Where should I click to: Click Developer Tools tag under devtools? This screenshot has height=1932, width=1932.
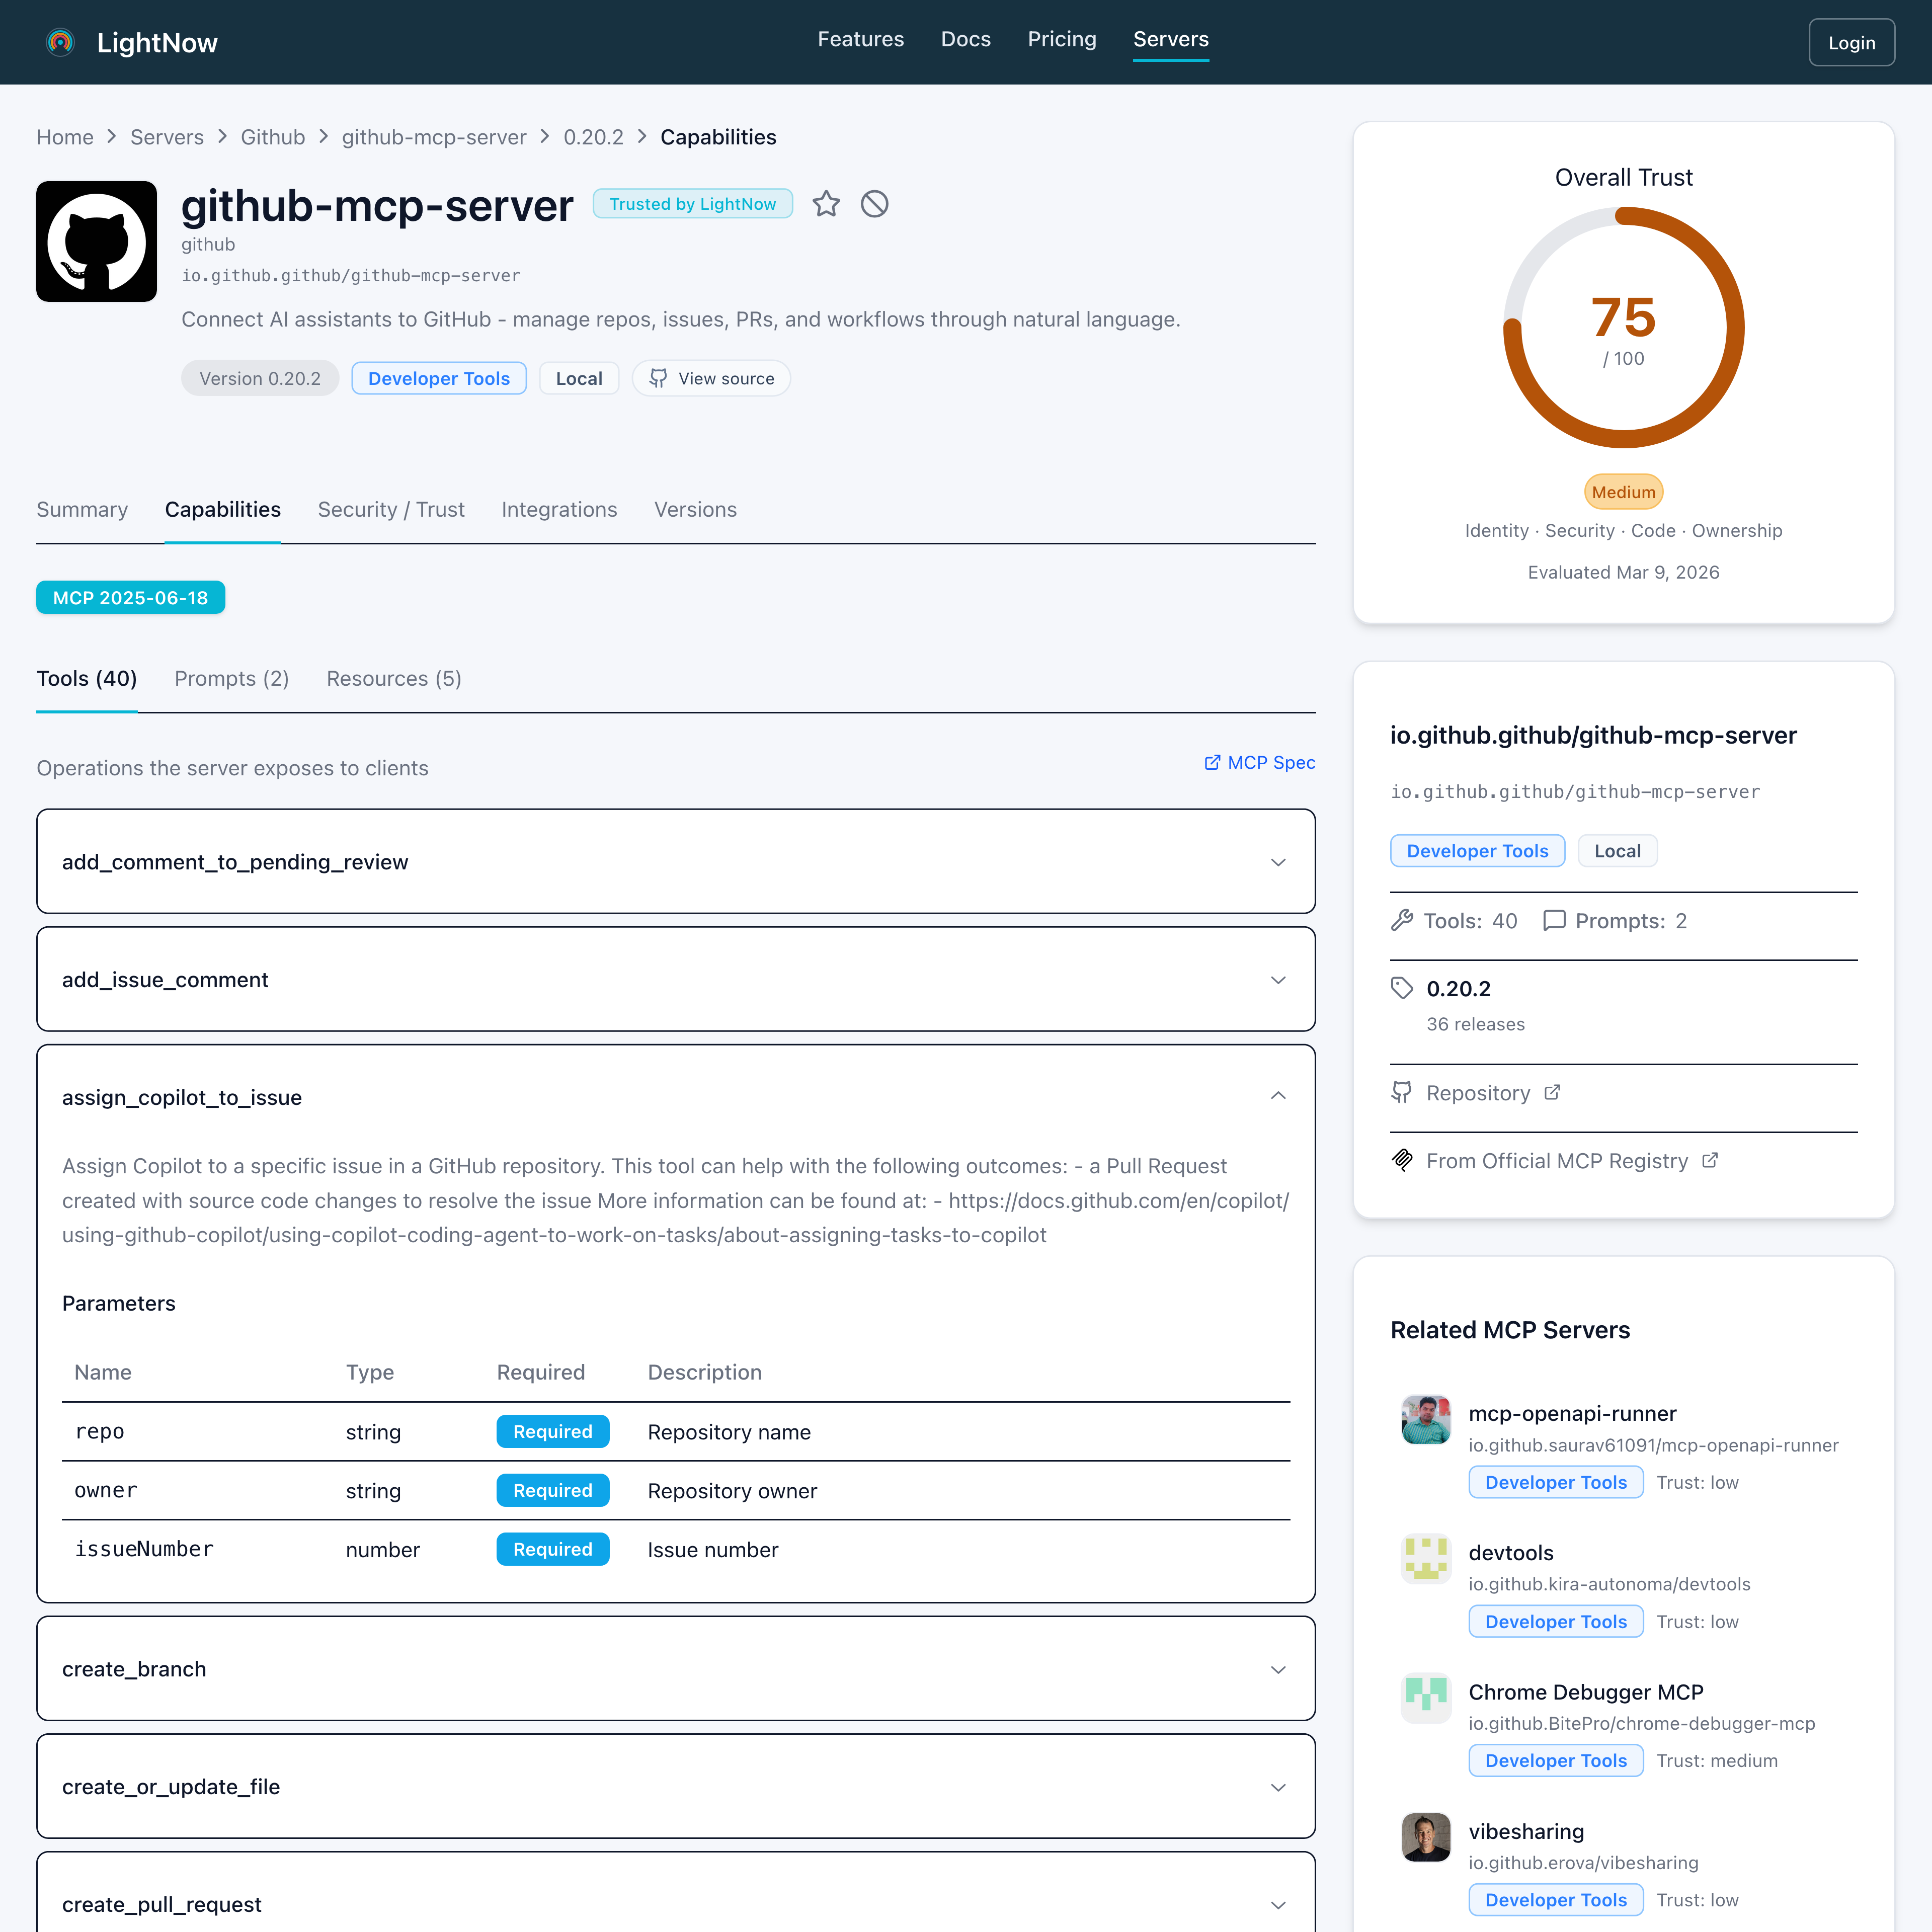[x=1555, y=1621]
